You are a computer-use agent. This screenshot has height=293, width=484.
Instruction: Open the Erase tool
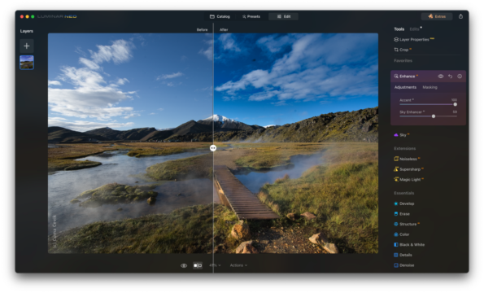pos(402,214)
